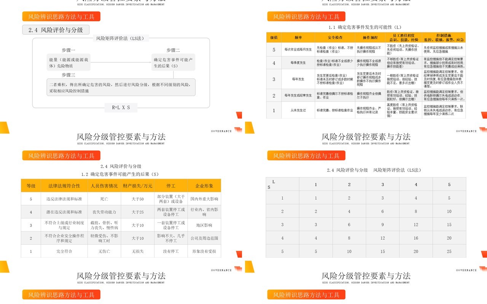487x304 pixels.
Task: Select heading '1.1 确定危害事件发生的可能性（L）'
Action: (365, 27)
